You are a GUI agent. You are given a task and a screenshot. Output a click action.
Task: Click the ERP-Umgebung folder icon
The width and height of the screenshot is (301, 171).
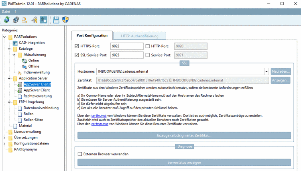[x=15, y=102]
